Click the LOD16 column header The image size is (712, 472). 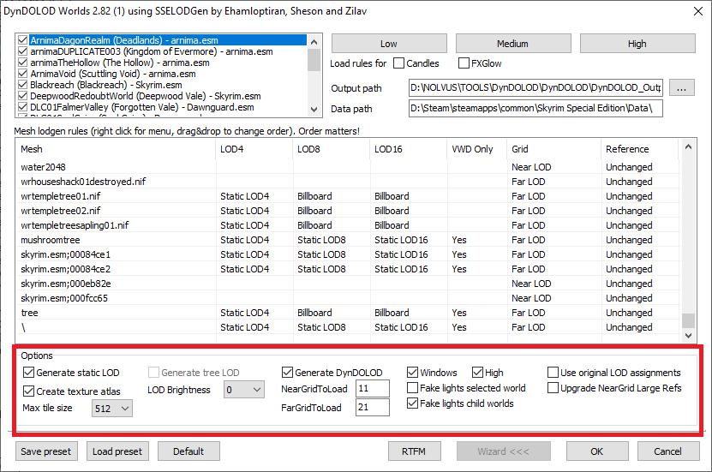(409, 149)
